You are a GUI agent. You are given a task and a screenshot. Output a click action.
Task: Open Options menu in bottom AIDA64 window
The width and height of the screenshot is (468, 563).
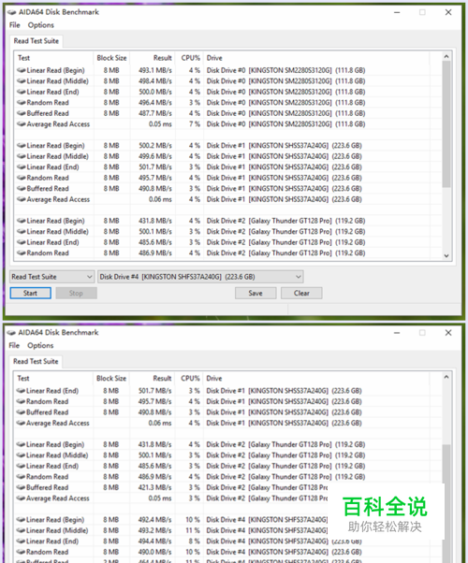point(40,345)
